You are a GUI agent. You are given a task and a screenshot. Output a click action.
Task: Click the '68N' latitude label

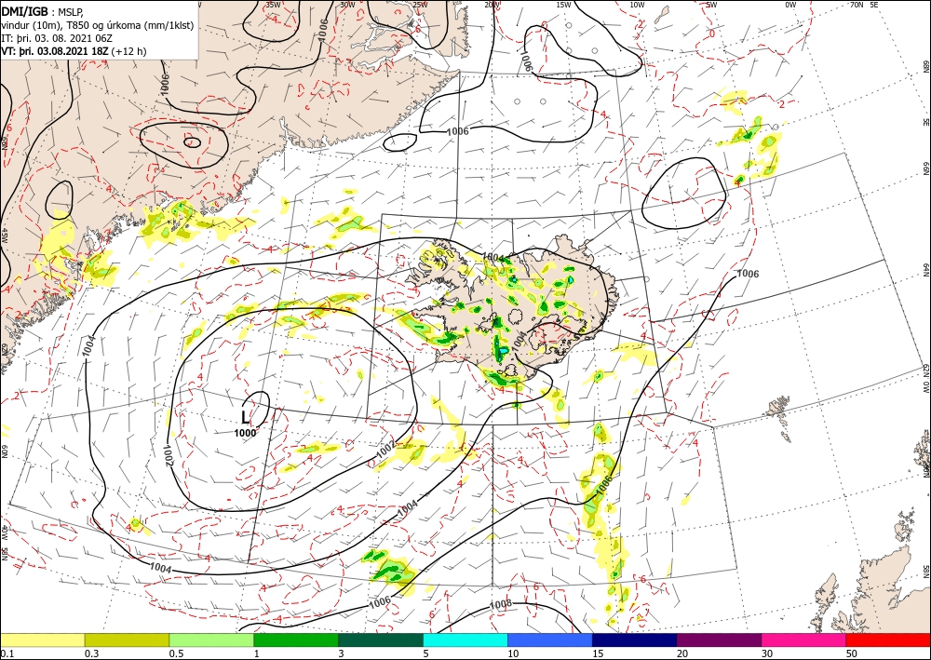[925, 66]
